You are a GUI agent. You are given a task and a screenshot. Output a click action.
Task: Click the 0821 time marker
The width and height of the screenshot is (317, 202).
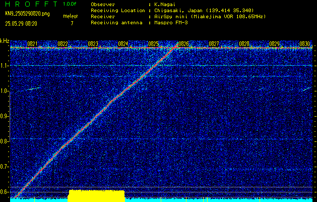coord(32,44)
